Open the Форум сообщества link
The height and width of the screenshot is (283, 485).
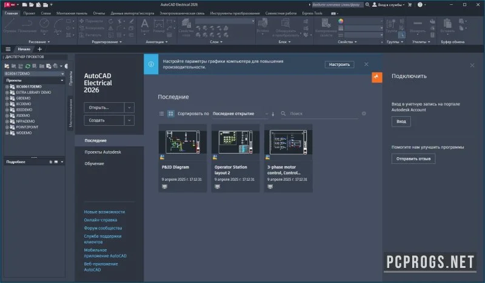(x=102, y=228)
